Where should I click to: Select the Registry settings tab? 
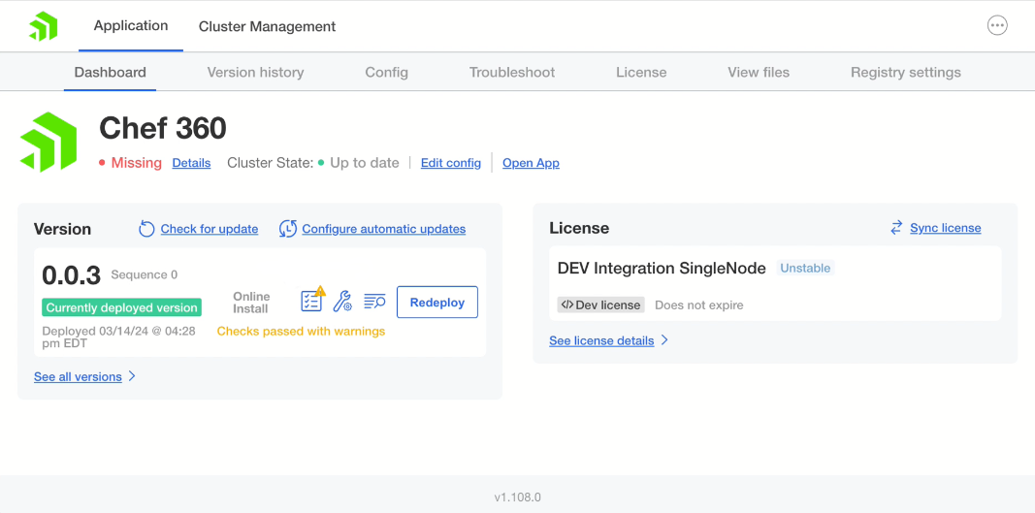pyautogui.click(x=905, y=72)
